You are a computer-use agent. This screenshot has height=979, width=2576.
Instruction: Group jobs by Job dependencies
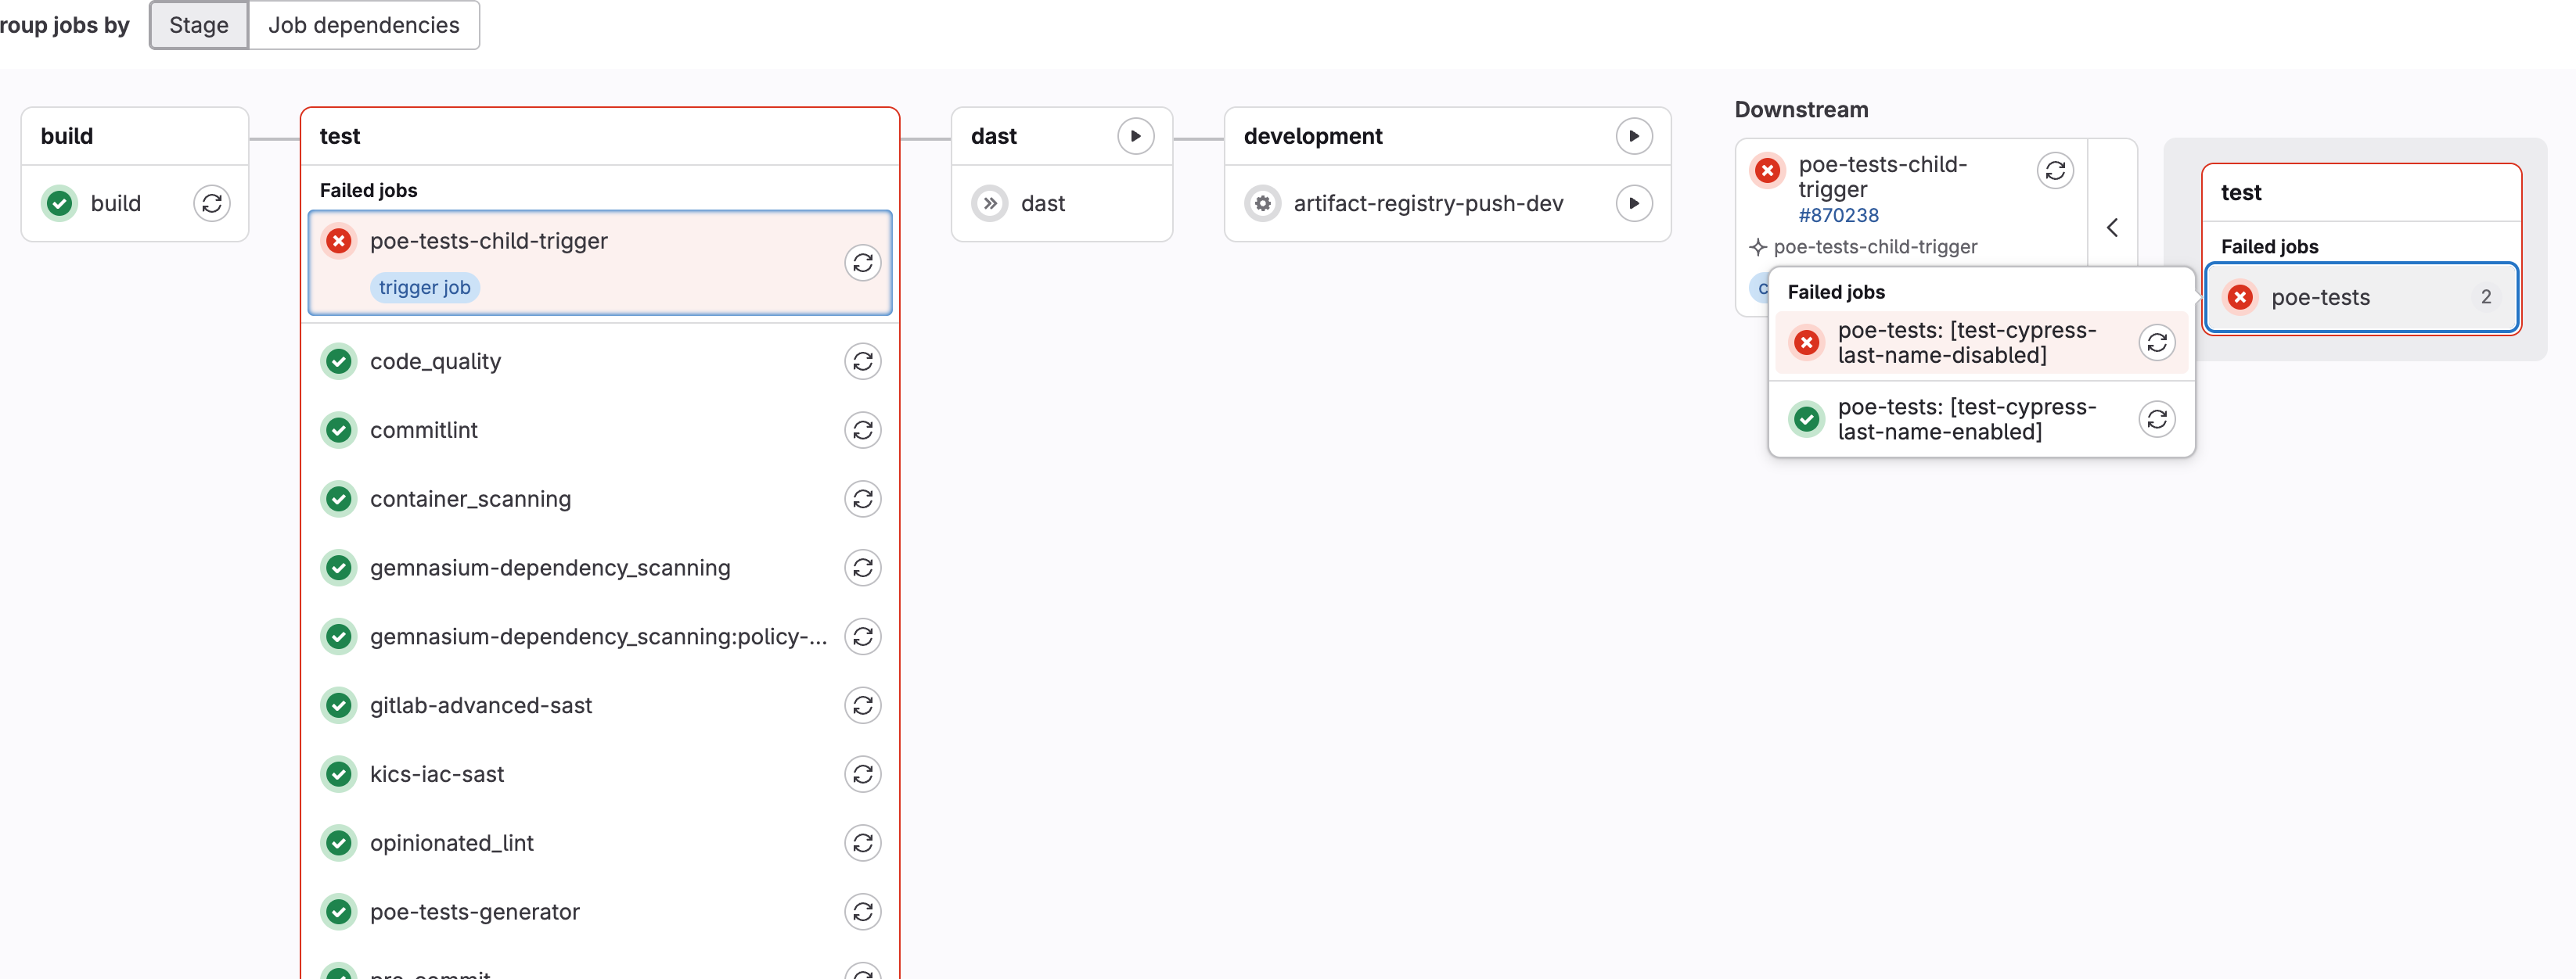(x=363, y=25)
